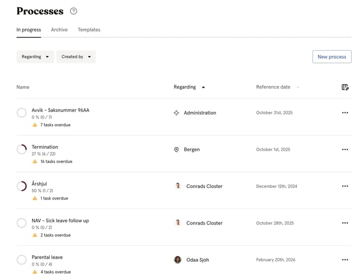This screenshot has height=279, width=358.
Task: Sort by the Reference date column header
Action: (x=273, y=87)
